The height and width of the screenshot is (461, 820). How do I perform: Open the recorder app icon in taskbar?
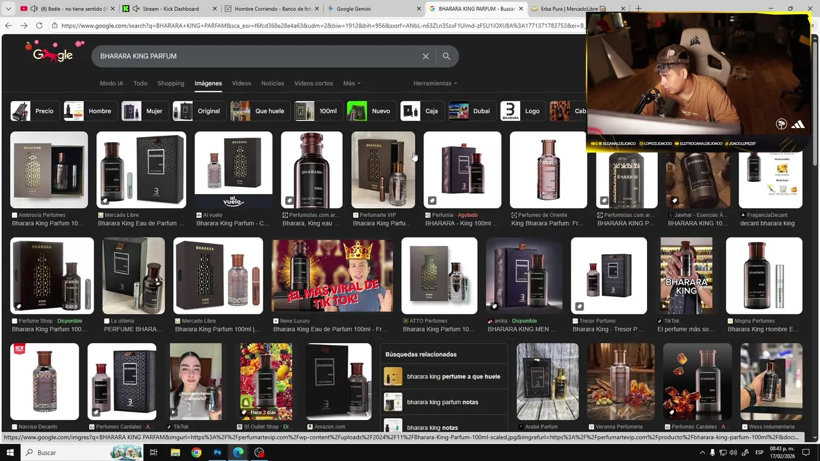[x=259, y=453]
